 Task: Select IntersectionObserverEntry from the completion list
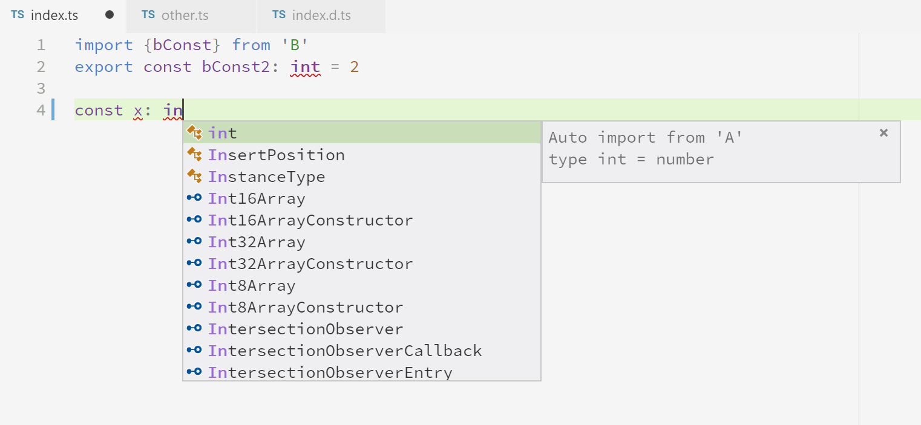click(x=330, y=372)
